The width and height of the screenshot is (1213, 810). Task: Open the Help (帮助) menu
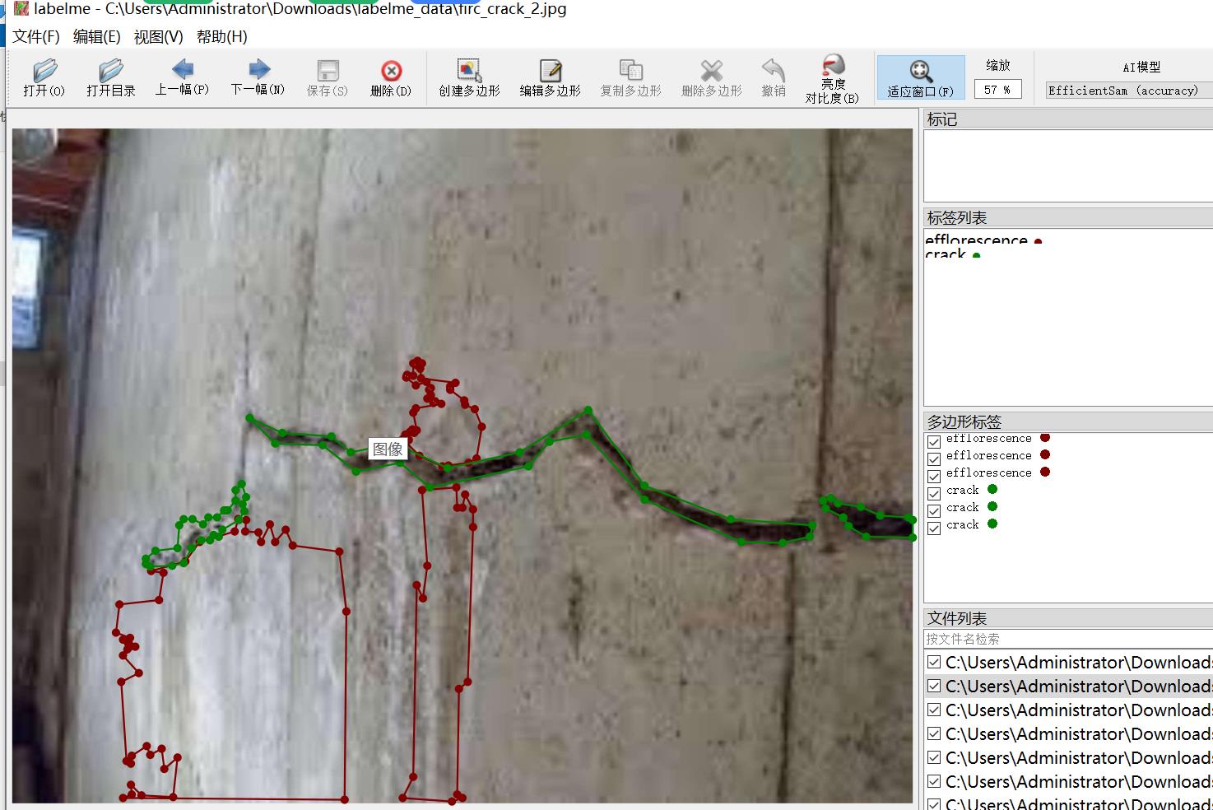click(221, 37)
